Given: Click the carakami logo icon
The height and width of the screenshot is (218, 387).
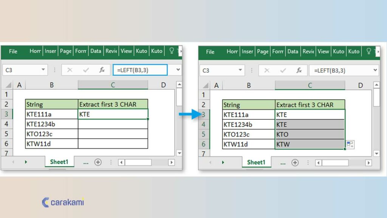Looking at the screenshot, I should [46, 203].
